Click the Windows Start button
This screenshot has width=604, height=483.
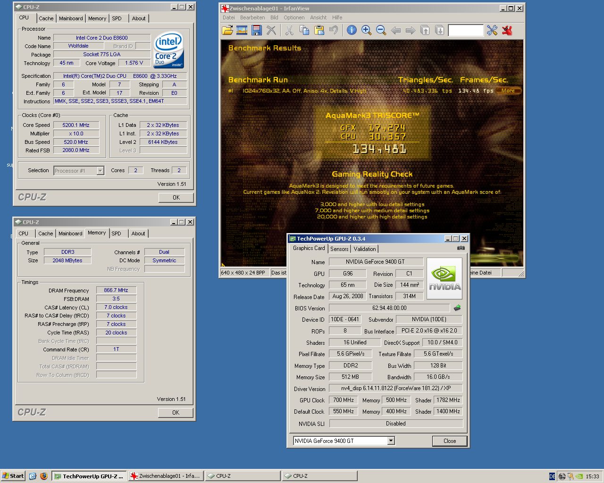pos(13,476)
